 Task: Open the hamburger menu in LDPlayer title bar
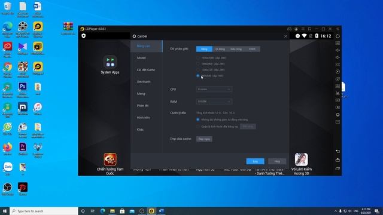point(303,29)
